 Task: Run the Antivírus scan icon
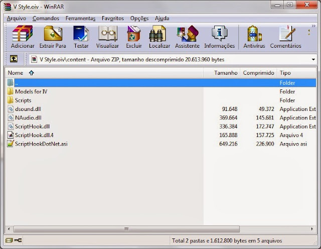(x=254, y=34)
